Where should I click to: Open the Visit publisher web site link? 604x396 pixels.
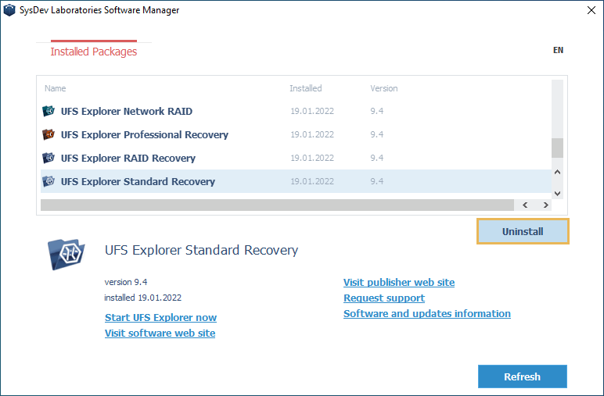tap(398, 282)
